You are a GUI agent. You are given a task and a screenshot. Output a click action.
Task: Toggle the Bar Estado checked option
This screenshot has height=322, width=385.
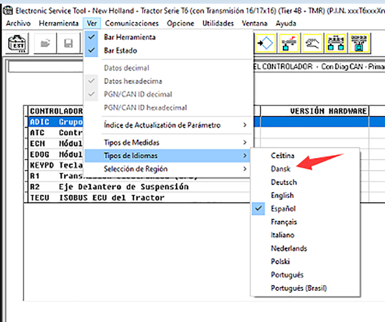tap(168, 51)
